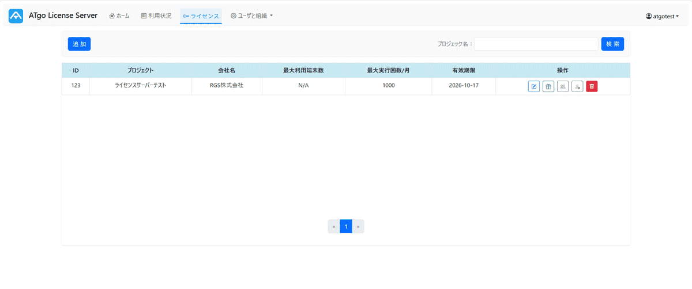Click the gift box icon in the operations column
Screen dimensions: 692x289
coord(548,86)
